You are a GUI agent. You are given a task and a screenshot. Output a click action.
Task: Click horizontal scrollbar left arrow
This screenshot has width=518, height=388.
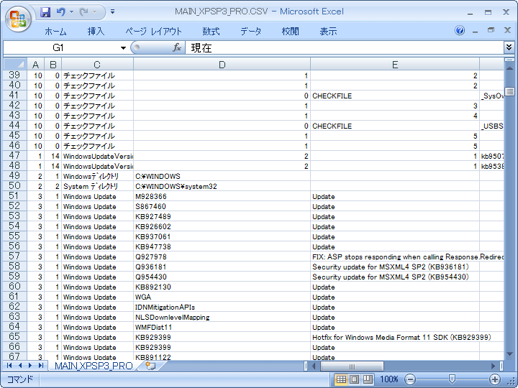coord(314,366)
